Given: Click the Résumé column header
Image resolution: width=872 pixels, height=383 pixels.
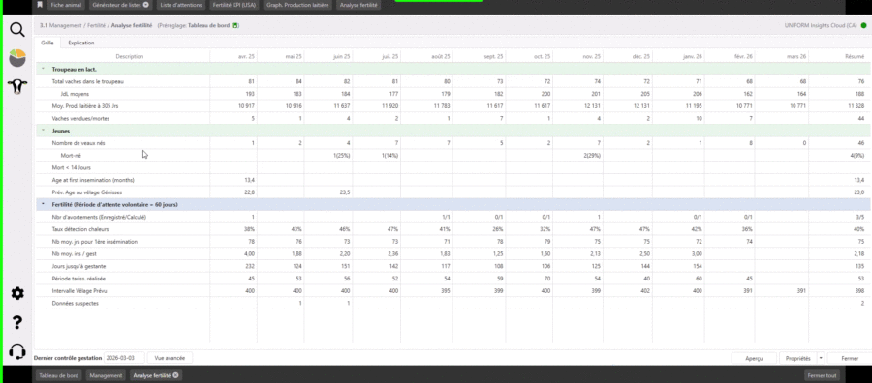Looking at the screenshot, I should (840, 57).
